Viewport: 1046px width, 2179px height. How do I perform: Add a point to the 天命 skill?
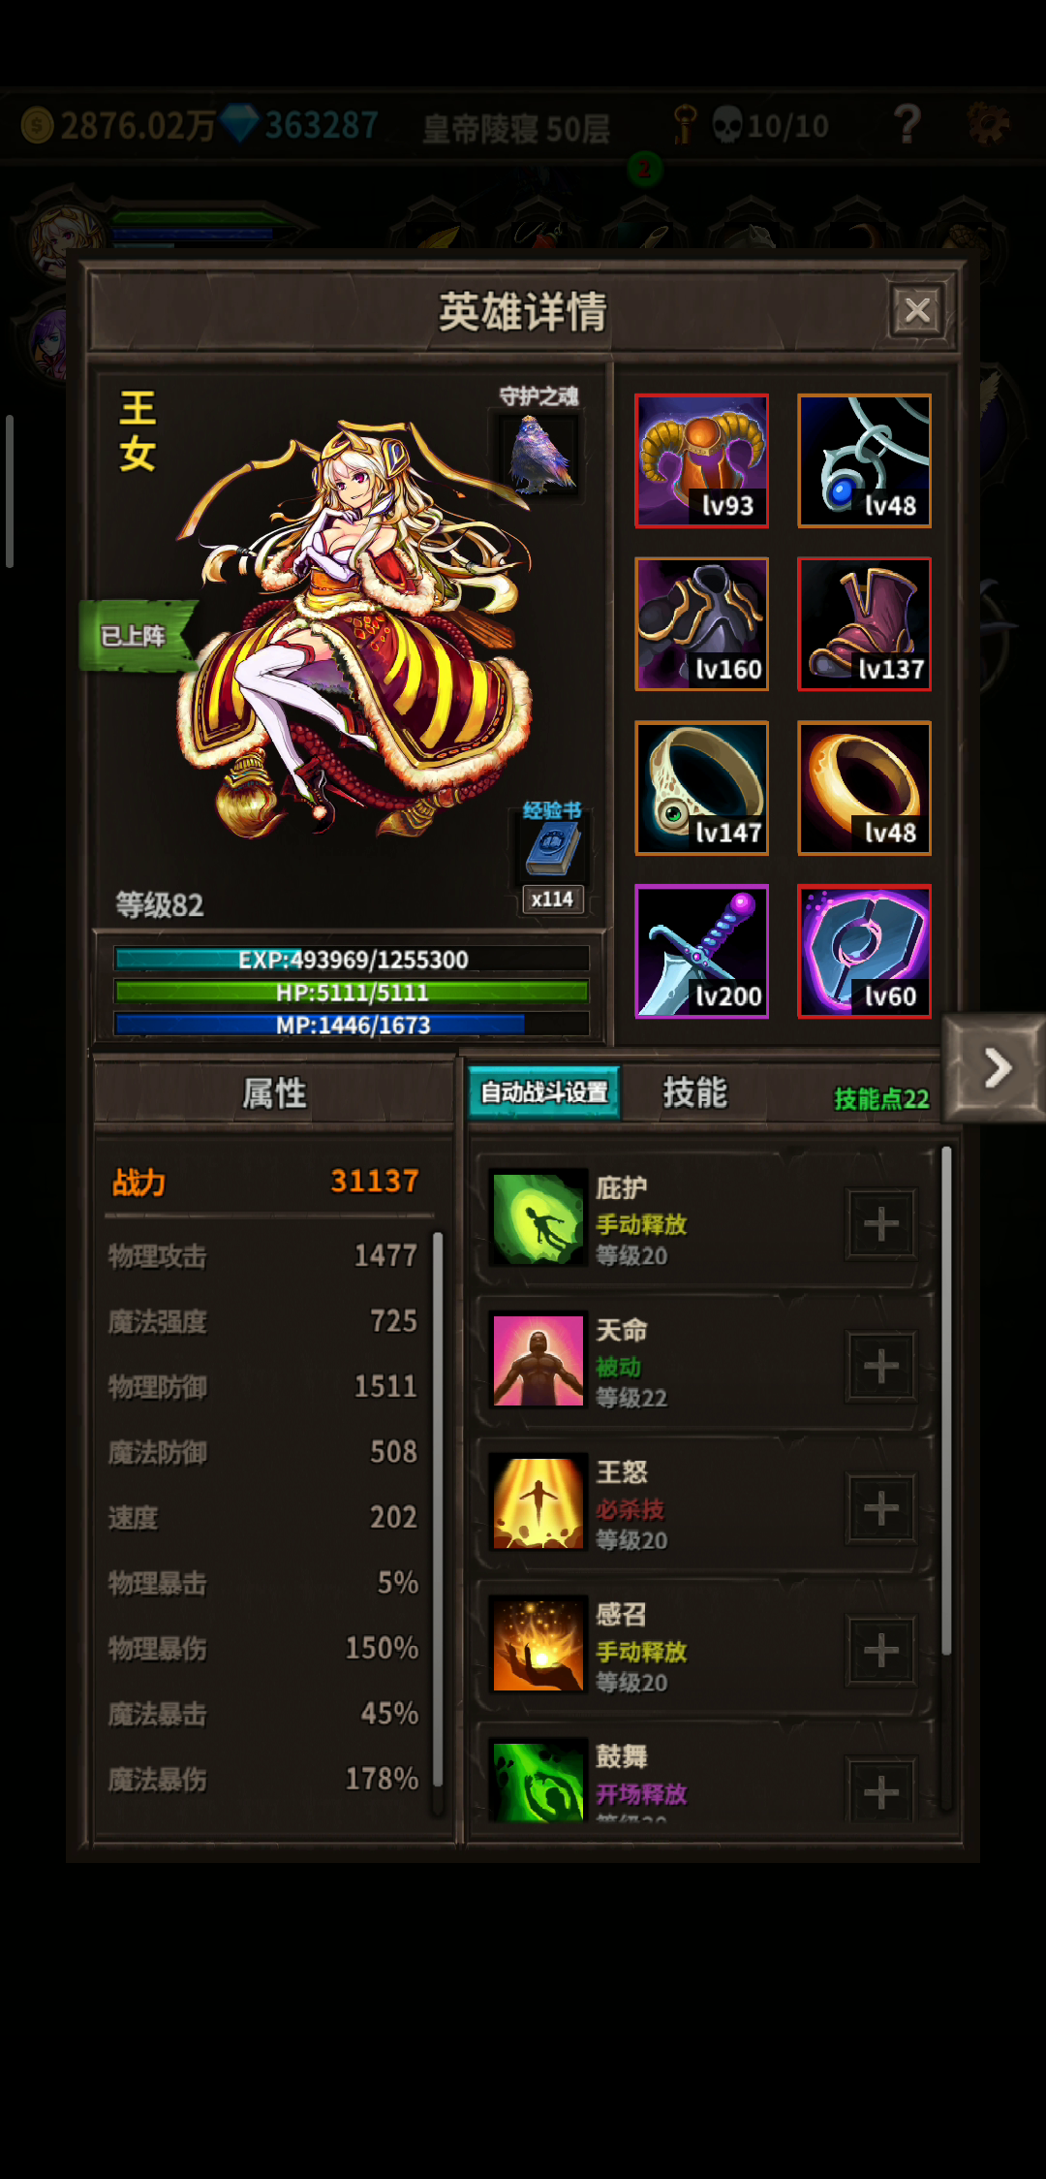point(880,1367)
